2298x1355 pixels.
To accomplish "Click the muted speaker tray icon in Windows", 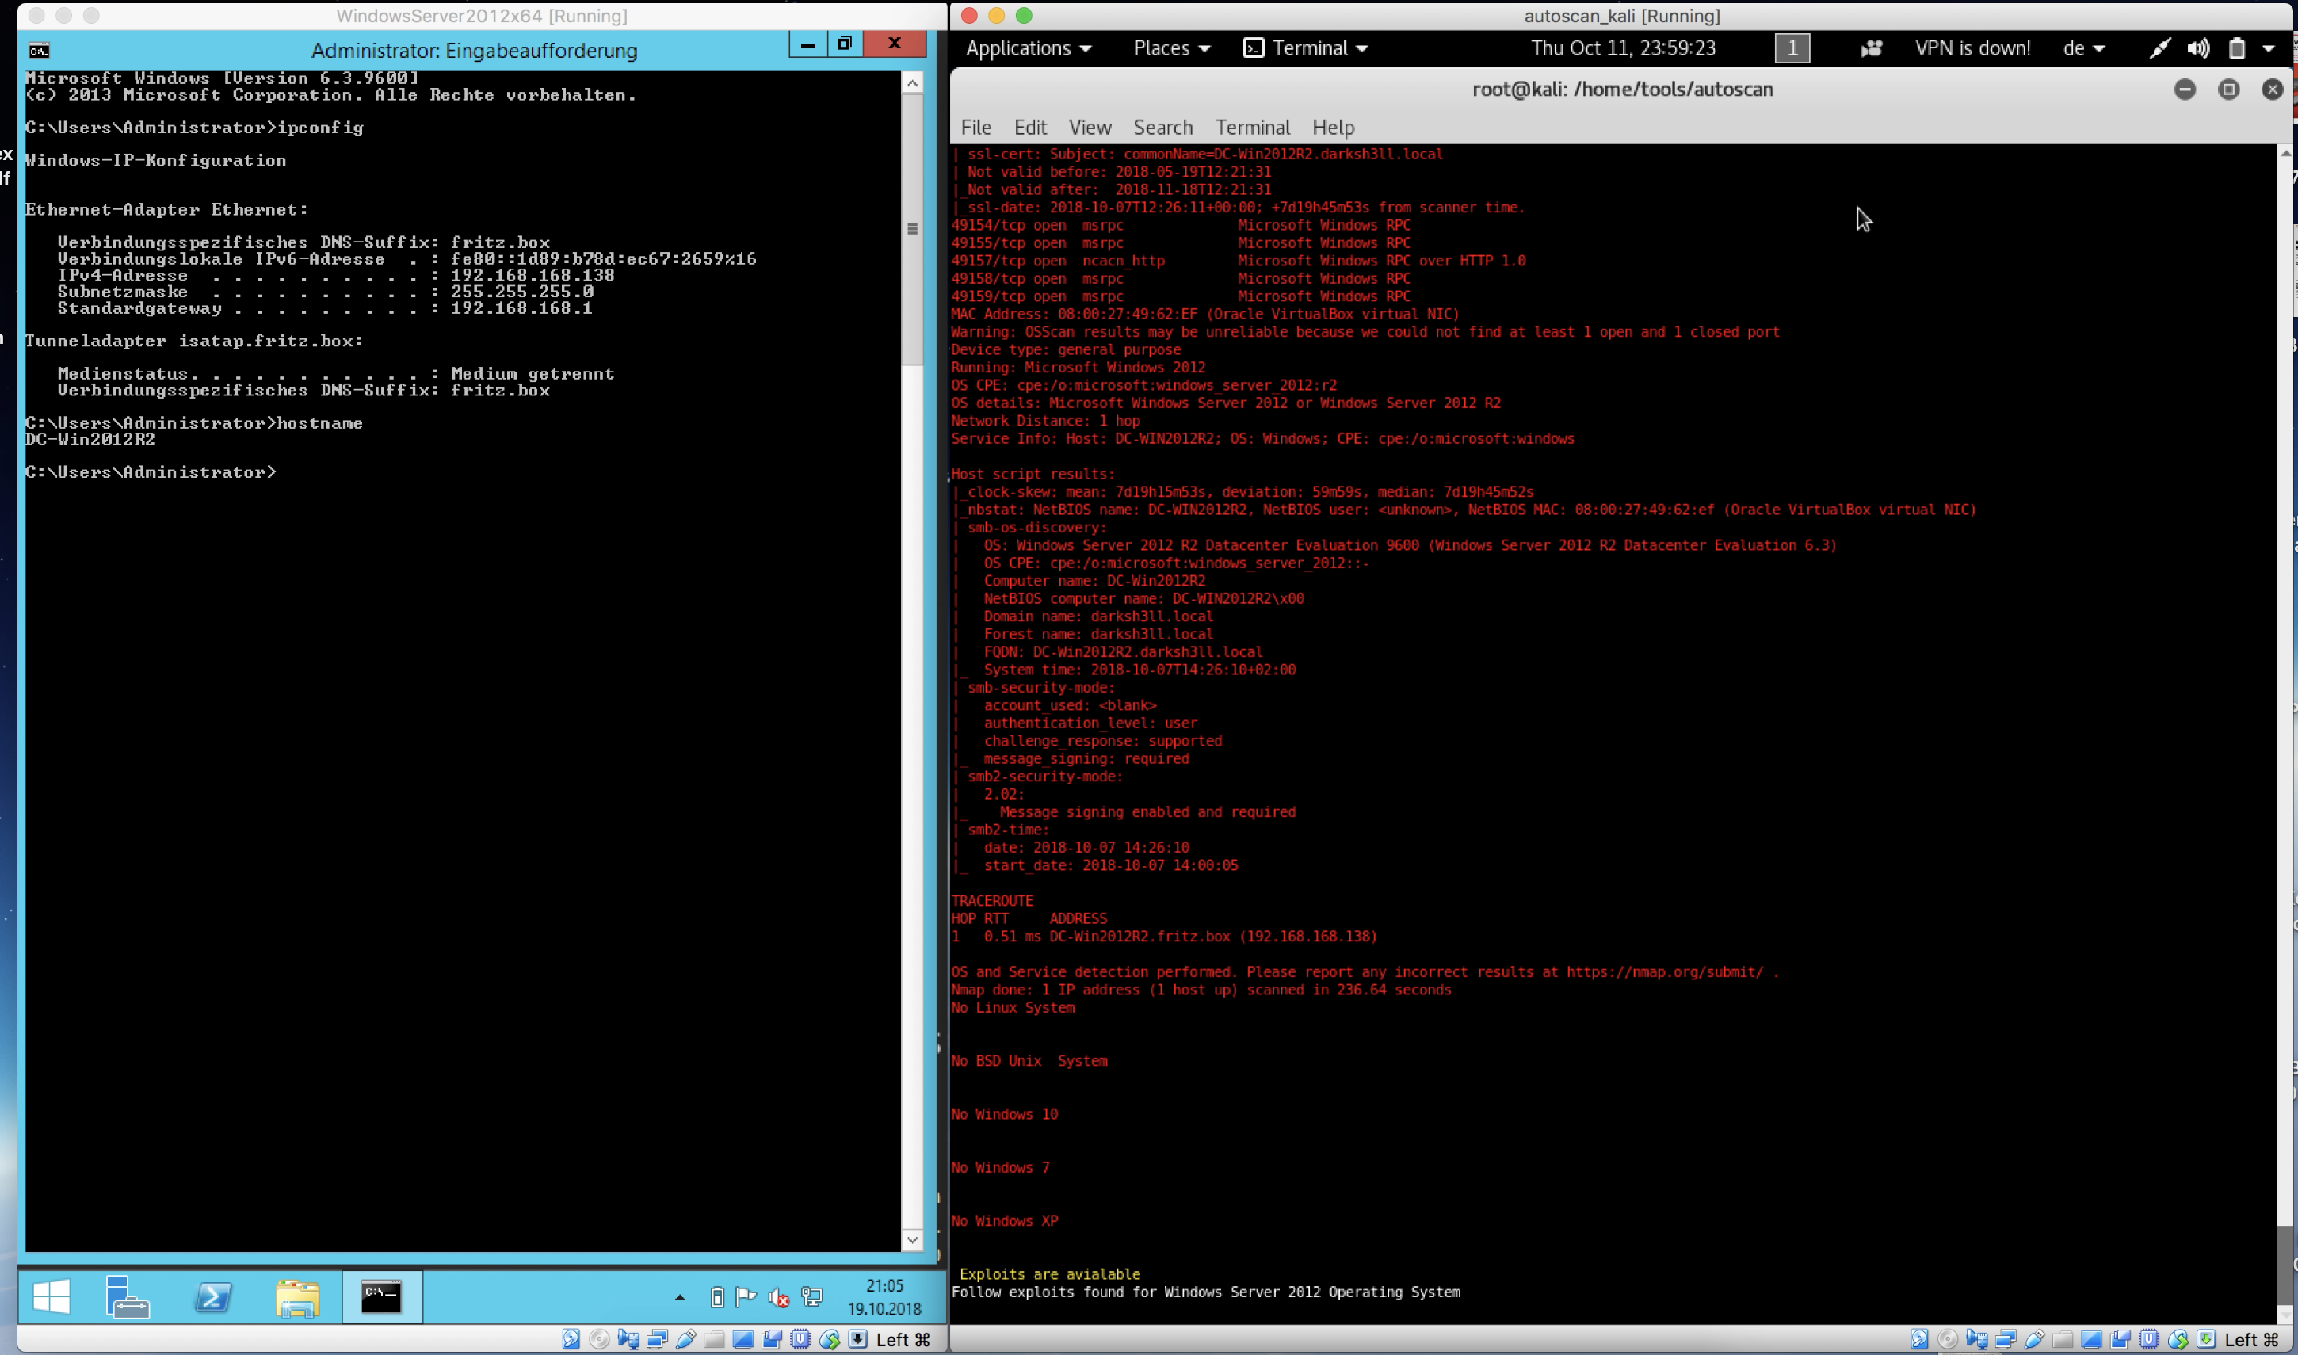I will 779,1296.
